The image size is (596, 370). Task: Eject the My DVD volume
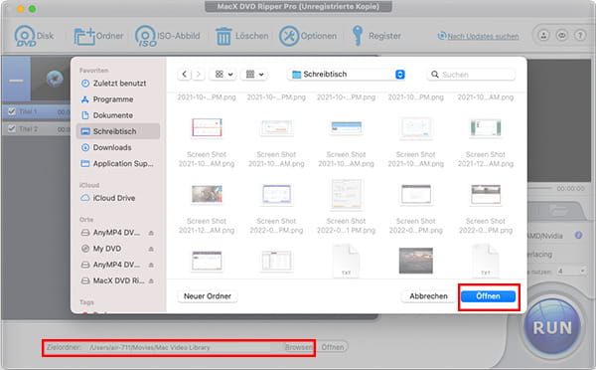[151, 249]
